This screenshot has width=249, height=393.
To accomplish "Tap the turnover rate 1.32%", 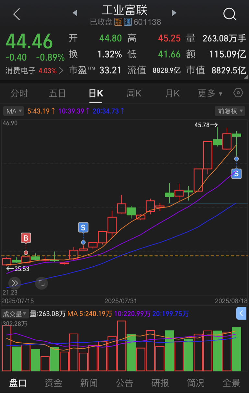I will pyautogui.click(x=110, y=54).
